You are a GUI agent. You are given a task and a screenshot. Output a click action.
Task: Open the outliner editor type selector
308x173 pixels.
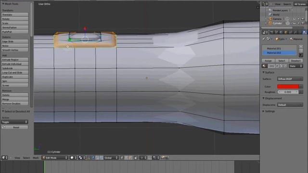(x=265, y=4)
